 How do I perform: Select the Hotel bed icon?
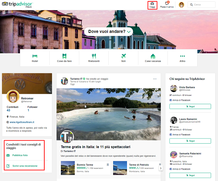35,56
